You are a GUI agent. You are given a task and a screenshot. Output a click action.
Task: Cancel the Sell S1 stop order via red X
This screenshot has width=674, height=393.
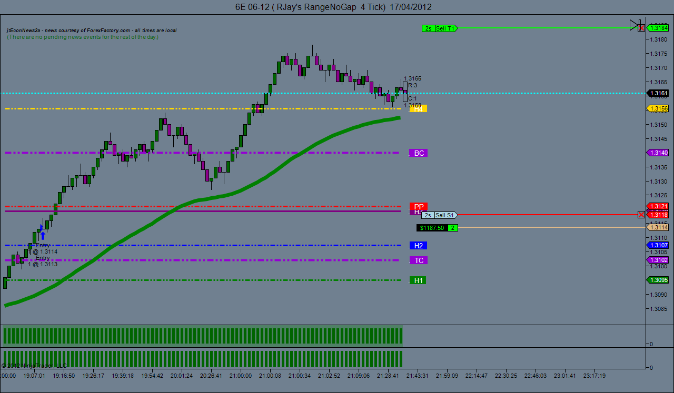click(641, 215)
